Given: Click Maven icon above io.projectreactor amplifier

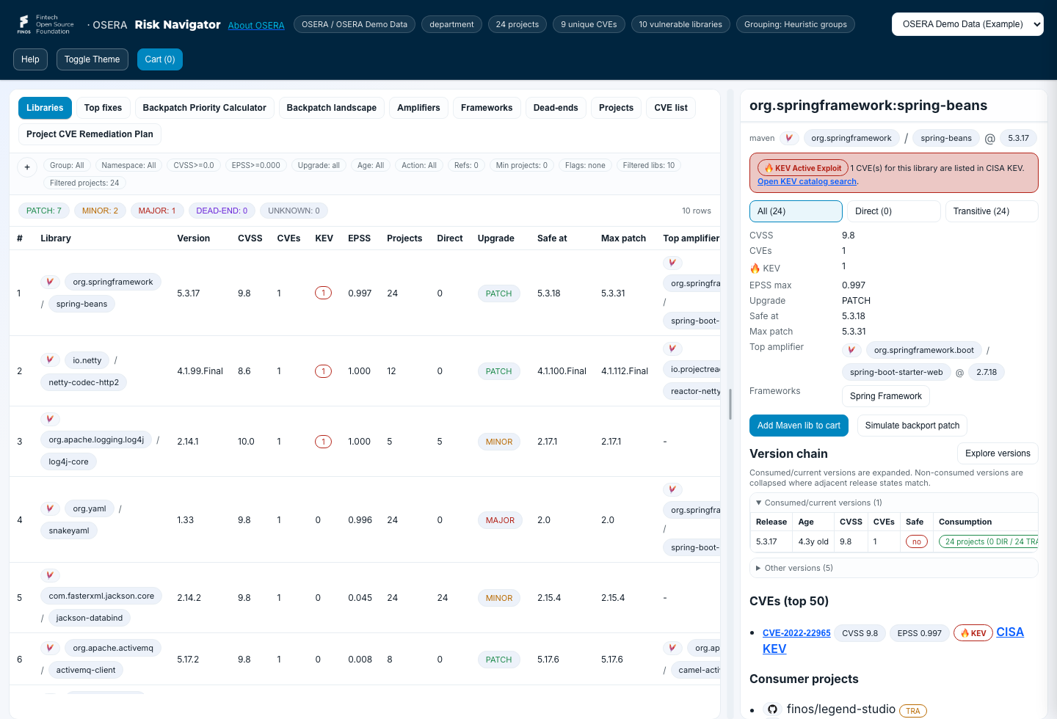Looking at the screenshot, I should (x=672, y=348).
